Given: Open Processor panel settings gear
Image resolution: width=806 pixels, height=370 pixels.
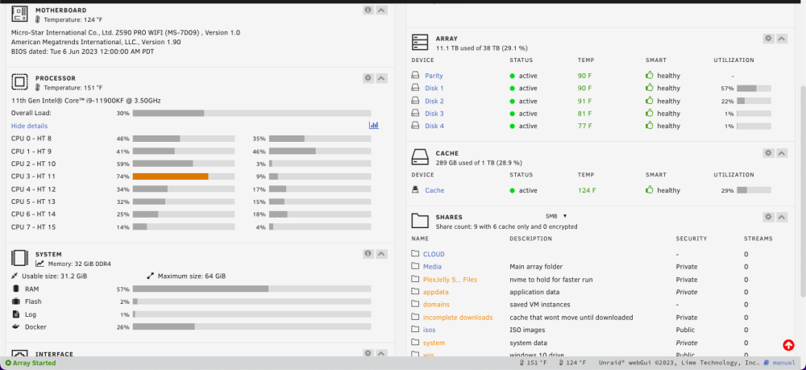Looking at the screenshot, I should 368,78.
